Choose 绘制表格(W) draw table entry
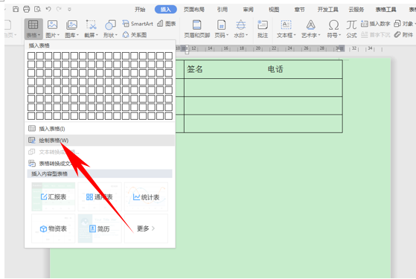Viewport: 416px width, 279px height. tap(100, 141)
